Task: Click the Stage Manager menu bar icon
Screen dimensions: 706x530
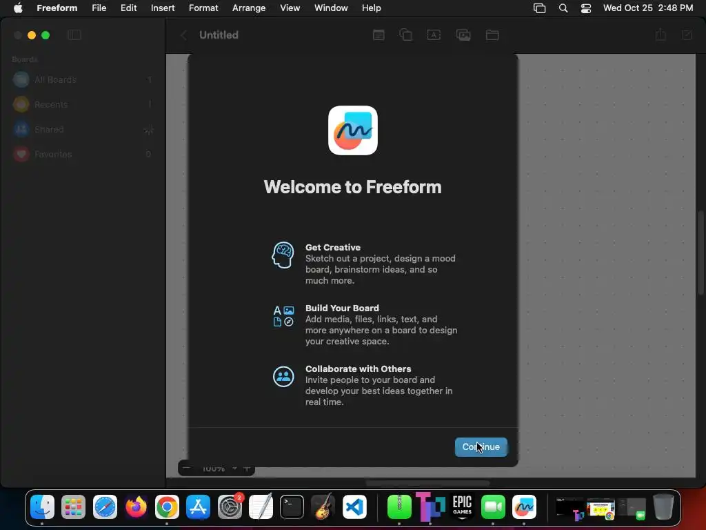Action: [x=539, y=8]
